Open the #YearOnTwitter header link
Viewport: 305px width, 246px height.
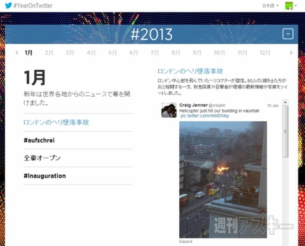point(33,6)
